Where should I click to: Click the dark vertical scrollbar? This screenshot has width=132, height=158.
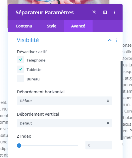click(121, 101)
